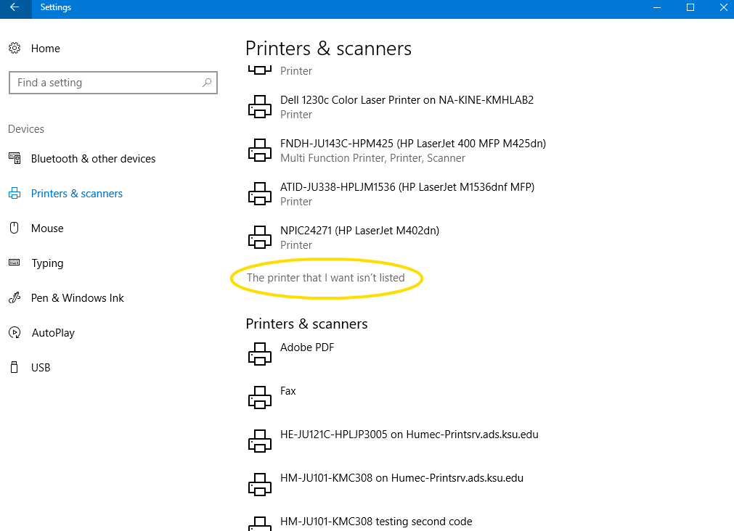Click the Fax printer icon
734x531 pixels.
click(x=260, y=398)
